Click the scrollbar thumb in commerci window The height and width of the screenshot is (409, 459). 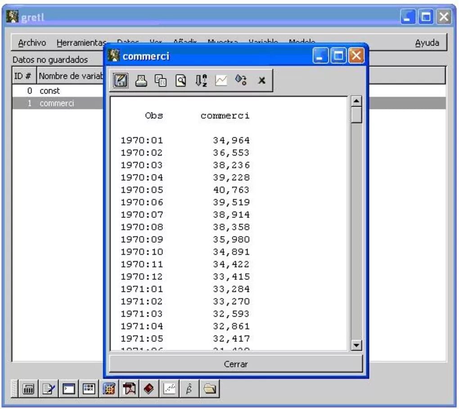tap(356, 115)
